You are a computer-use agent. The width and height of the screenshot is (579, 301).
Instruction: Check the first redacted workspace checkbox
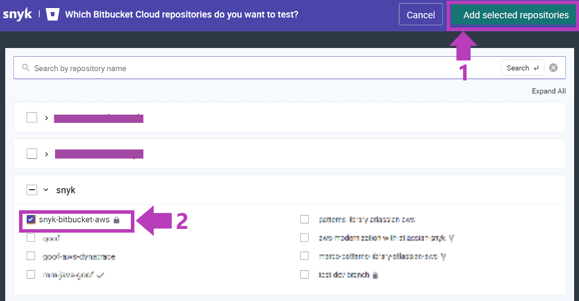point(32,118)
